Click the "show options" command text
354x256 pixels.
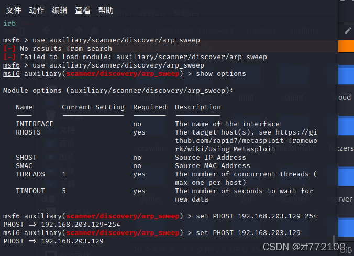[x=221, y=74]
